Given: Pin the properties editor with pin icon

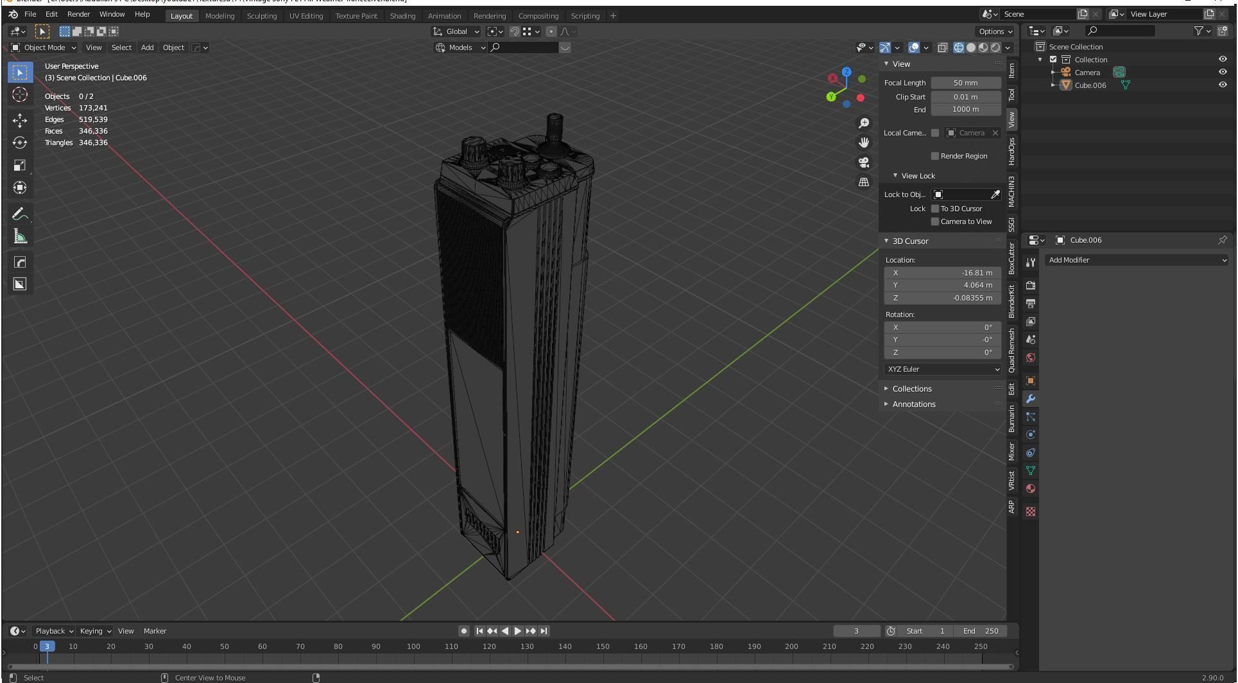Looking at the screenshot, I should (1222, 240).
